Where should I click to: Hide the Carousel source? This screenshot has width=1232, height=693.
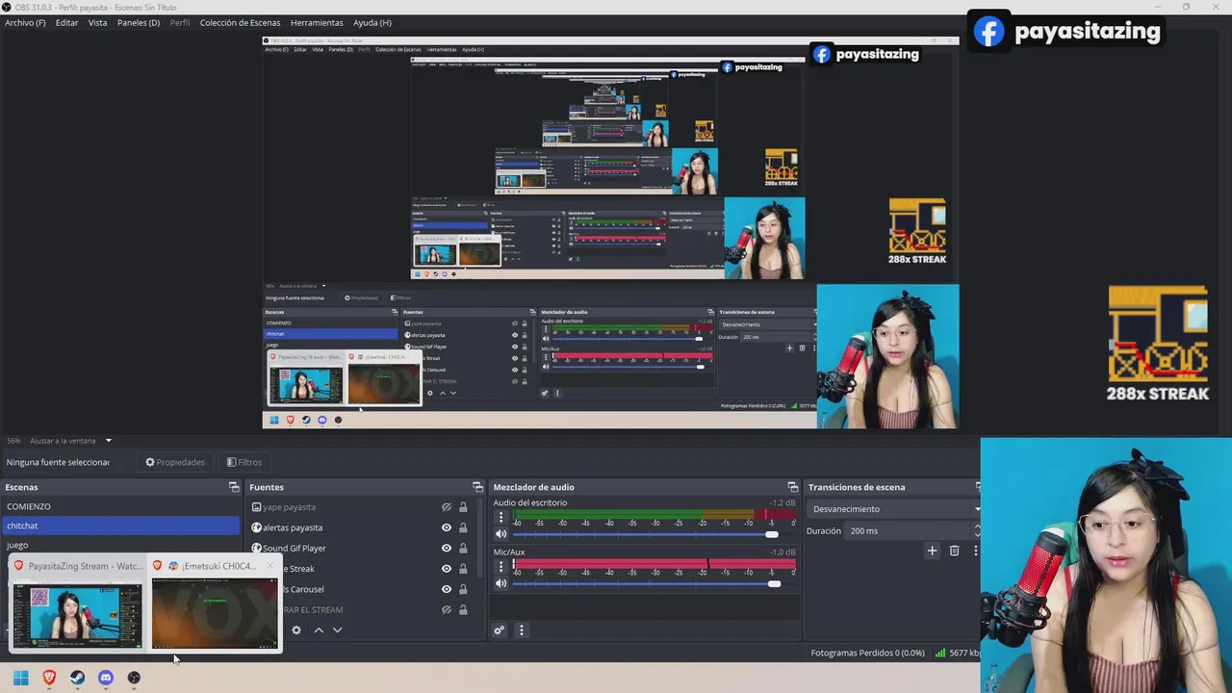(447, 588)
